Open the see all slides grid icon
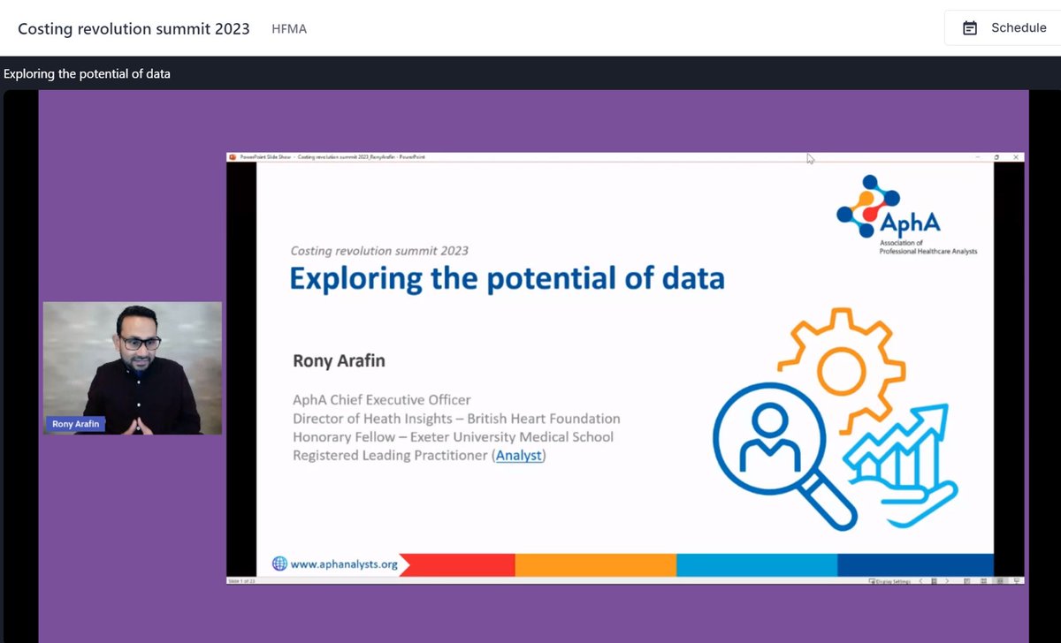Screen dimensions: 1061x643 click(934, 581)
